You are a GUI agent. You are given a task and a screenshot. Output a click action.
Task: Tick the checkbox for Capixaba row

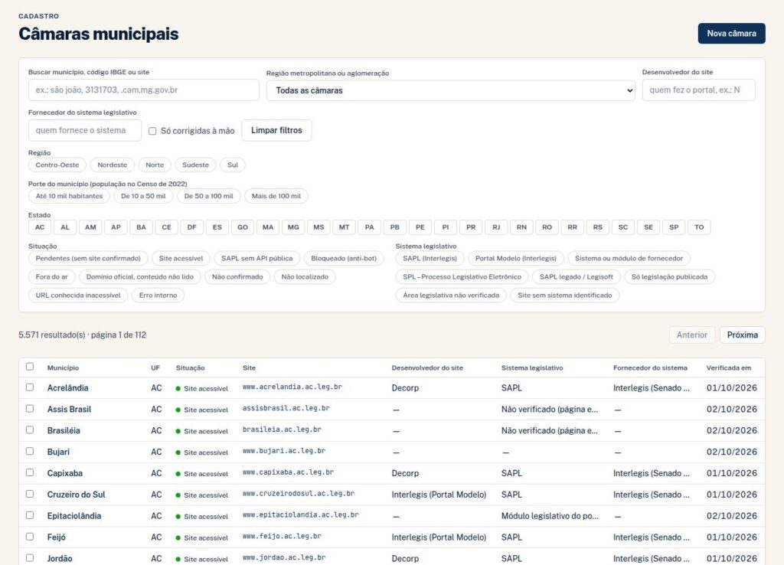[x=30, y=472]
